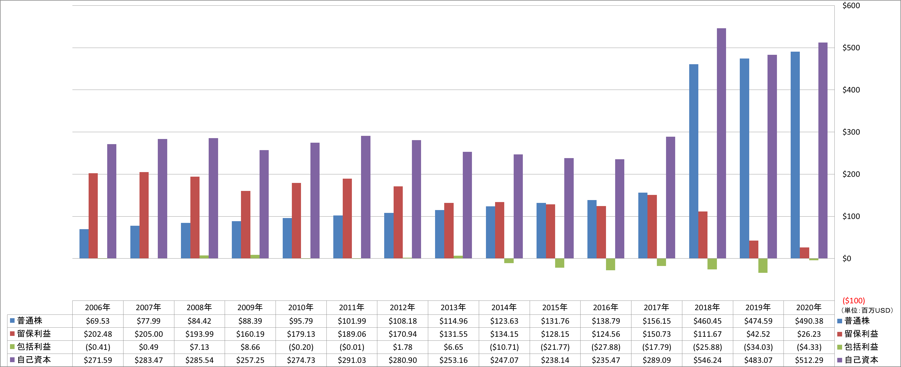Viewport: 901px width, 367px height.
Task: Click the $490.38 cell for 2020
Action: coord(809,321)
